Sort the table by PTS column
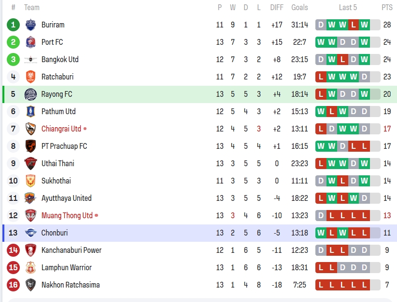This screenshot has width=397, height=302. [x=387, y=7]
